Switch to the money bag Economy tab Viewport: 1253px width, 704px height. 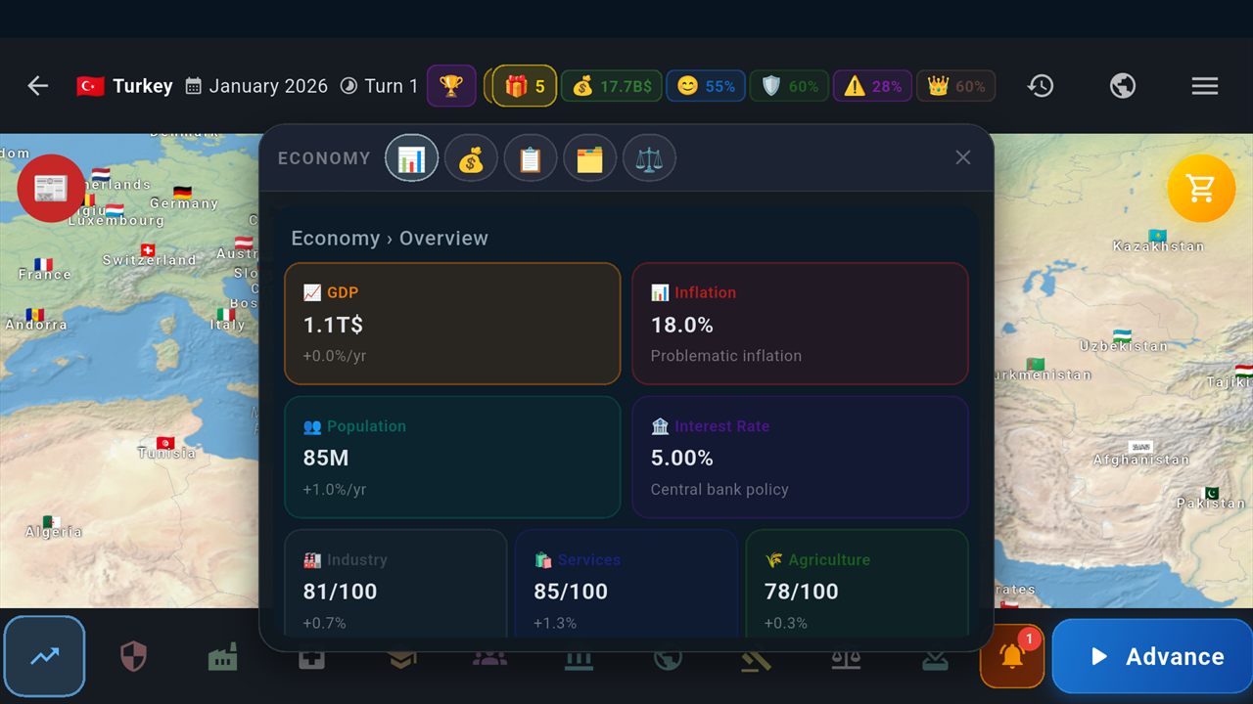471,158
